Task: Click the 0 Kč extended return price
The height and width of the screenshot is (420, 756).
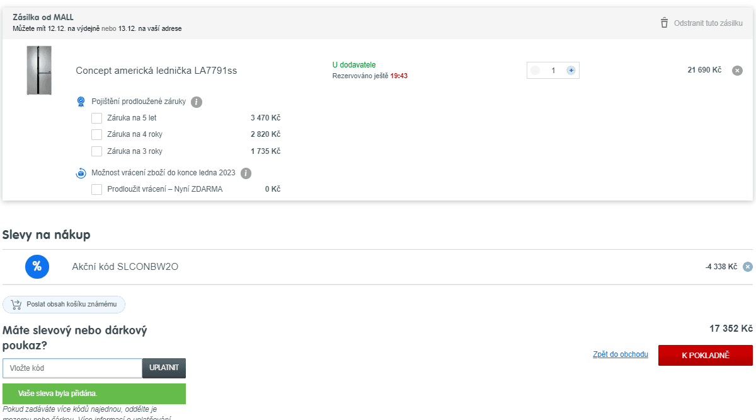Action: tap(273, 189)
